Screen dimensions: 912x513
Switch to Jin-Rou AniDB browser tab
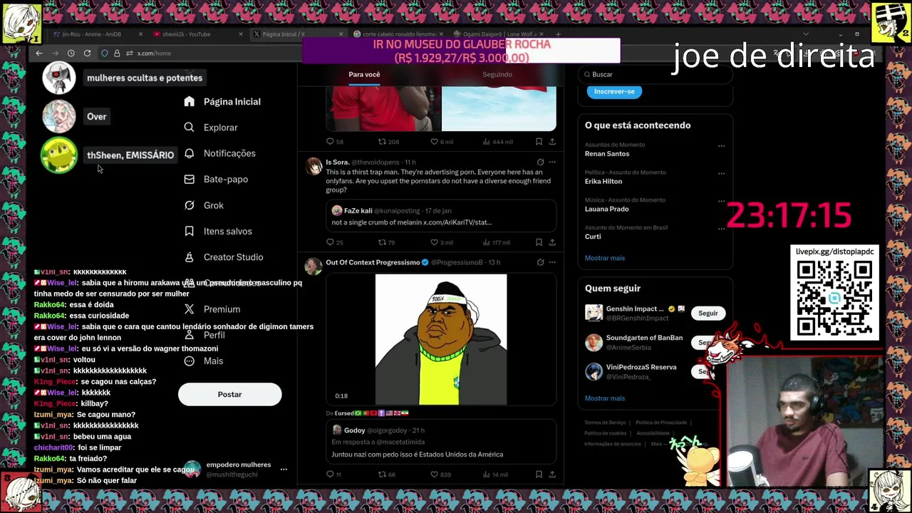[98, 34]
